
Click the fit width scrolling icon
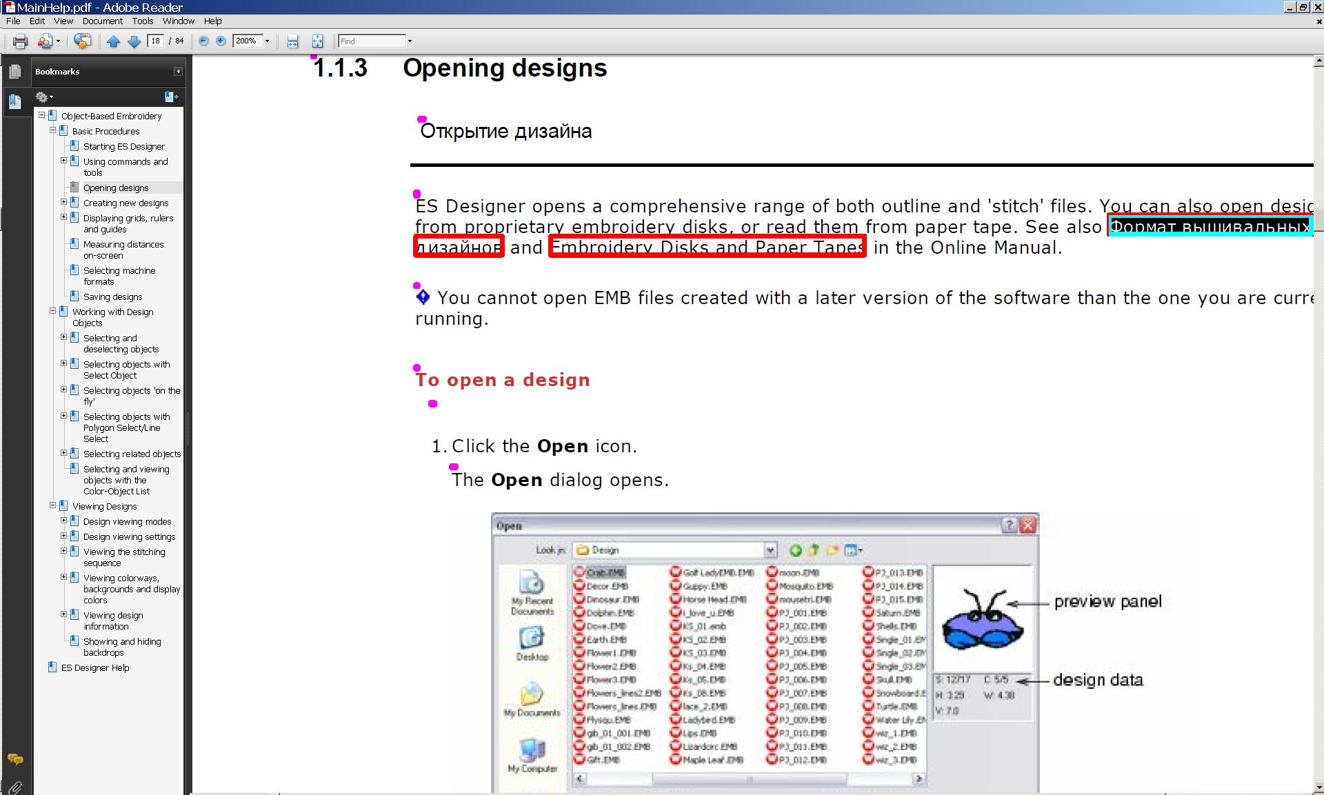click(293, 41)
